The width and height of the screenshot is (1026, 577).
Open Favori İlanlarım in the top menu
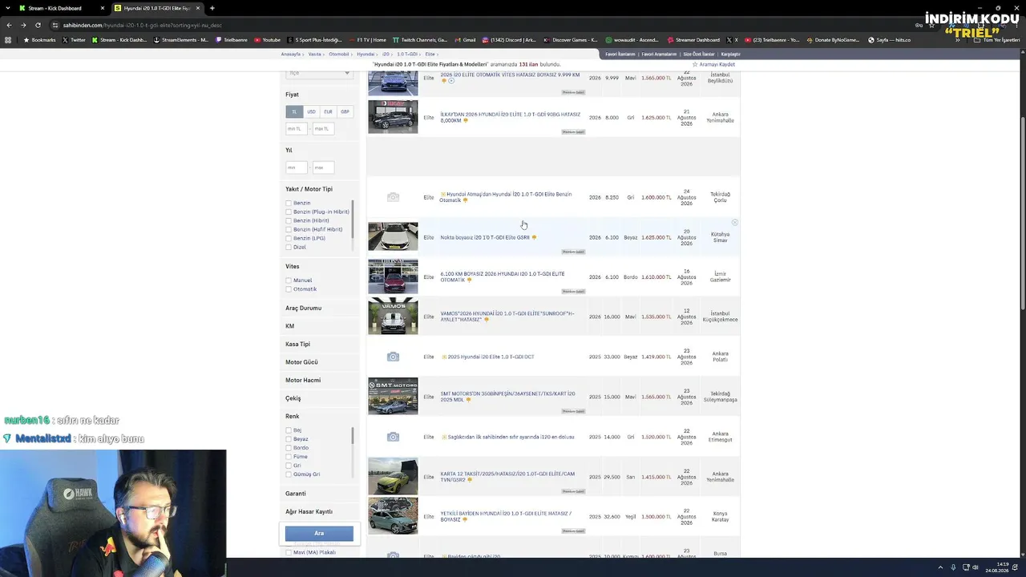pos(620,54)
